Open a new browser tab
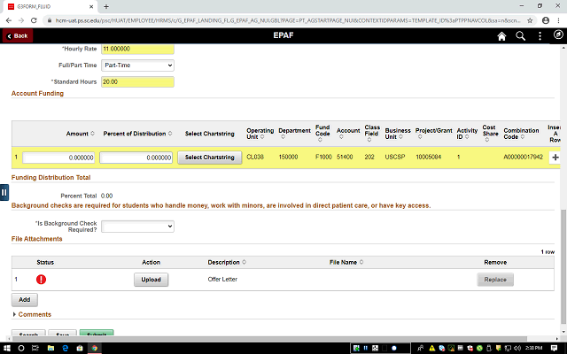 [x=106, y=6]
